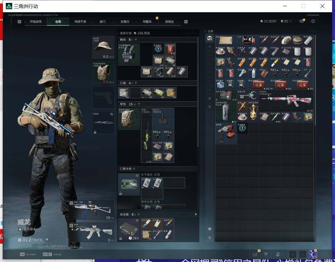The image size is (335, 262).
Task: Click the right arrow after 改枪台
Action: pyautogui.click(x=186, y=22)
